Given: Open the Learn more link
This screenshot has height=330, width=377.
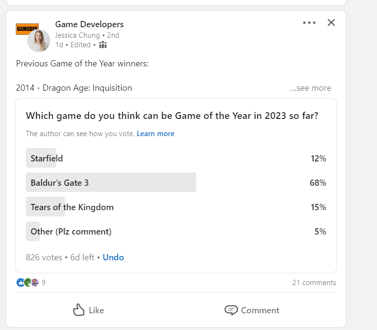Looking at the screenshot, I should [x=155, y=134].
